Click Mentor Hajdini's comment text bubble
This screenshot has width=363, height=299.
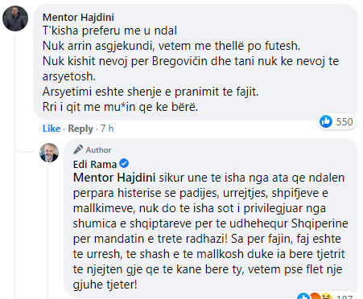196,63
